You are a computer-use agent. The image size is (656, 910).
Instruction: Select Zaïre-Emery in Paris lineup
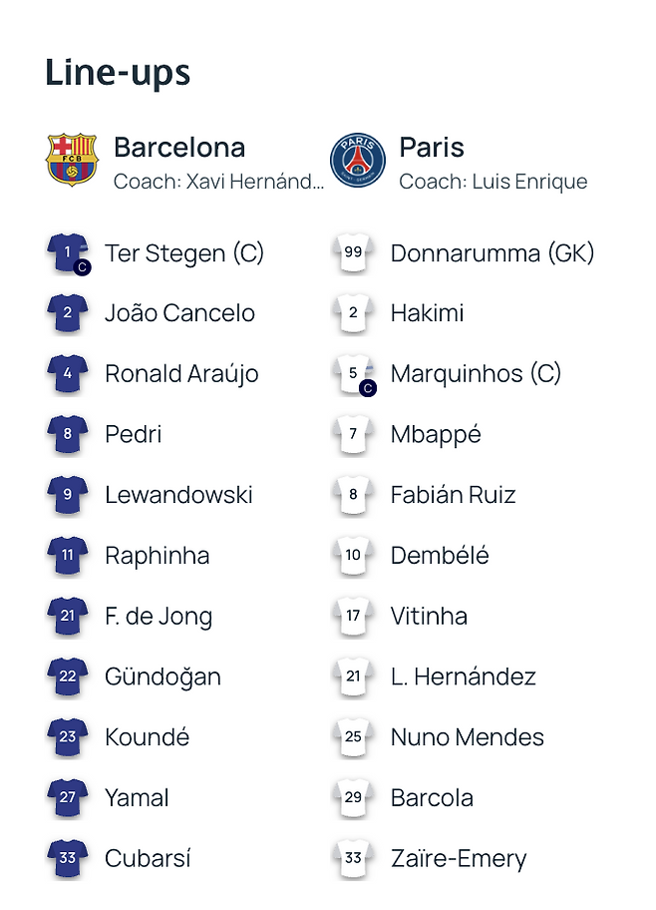[x=459, y=859]
